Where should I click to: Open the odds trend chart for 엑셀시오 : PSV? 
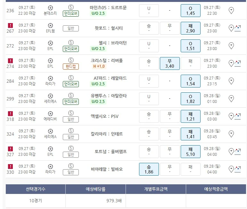pyautogui.click(x=237, y=116)
